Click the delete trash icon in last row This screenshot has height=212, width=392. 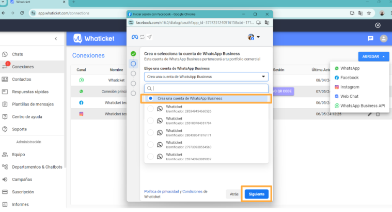pos(378,114)
